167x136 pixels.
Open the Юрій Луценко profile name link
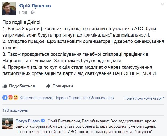point(35,6)
